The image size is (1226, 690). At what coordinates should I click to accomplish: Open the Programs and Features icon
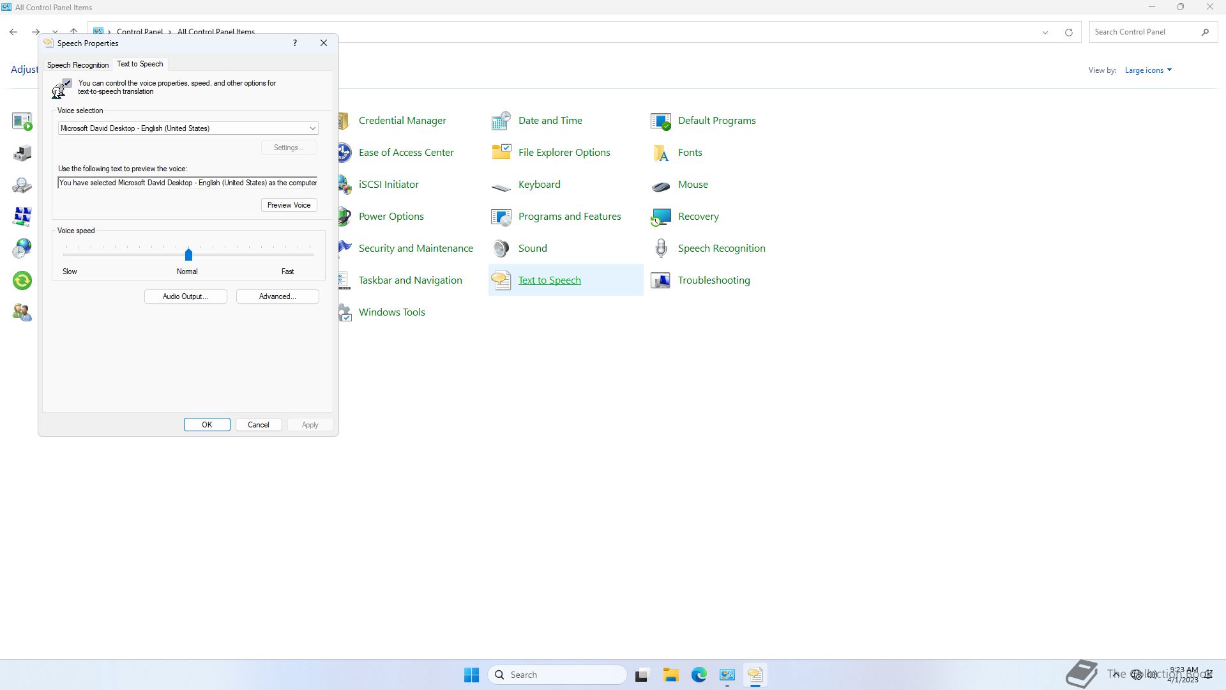[x=501, y=216]
